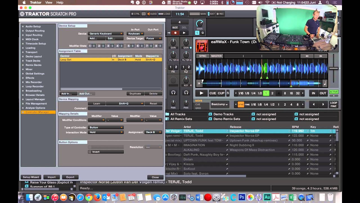
Task: Open the Help menu in menu bar
Action: (x=60, y=3)
